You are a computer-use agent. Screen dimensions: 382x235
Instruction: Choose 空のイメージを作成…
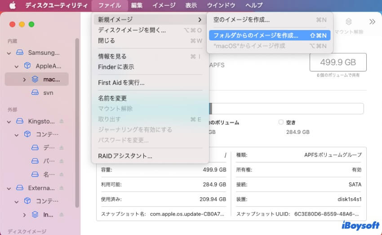coord(270,20)
